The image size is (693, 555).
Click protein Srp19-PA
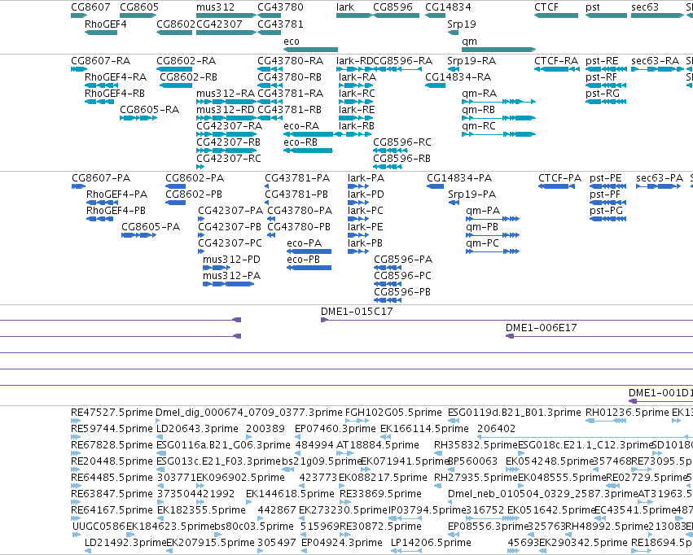(x=454, y=203)
